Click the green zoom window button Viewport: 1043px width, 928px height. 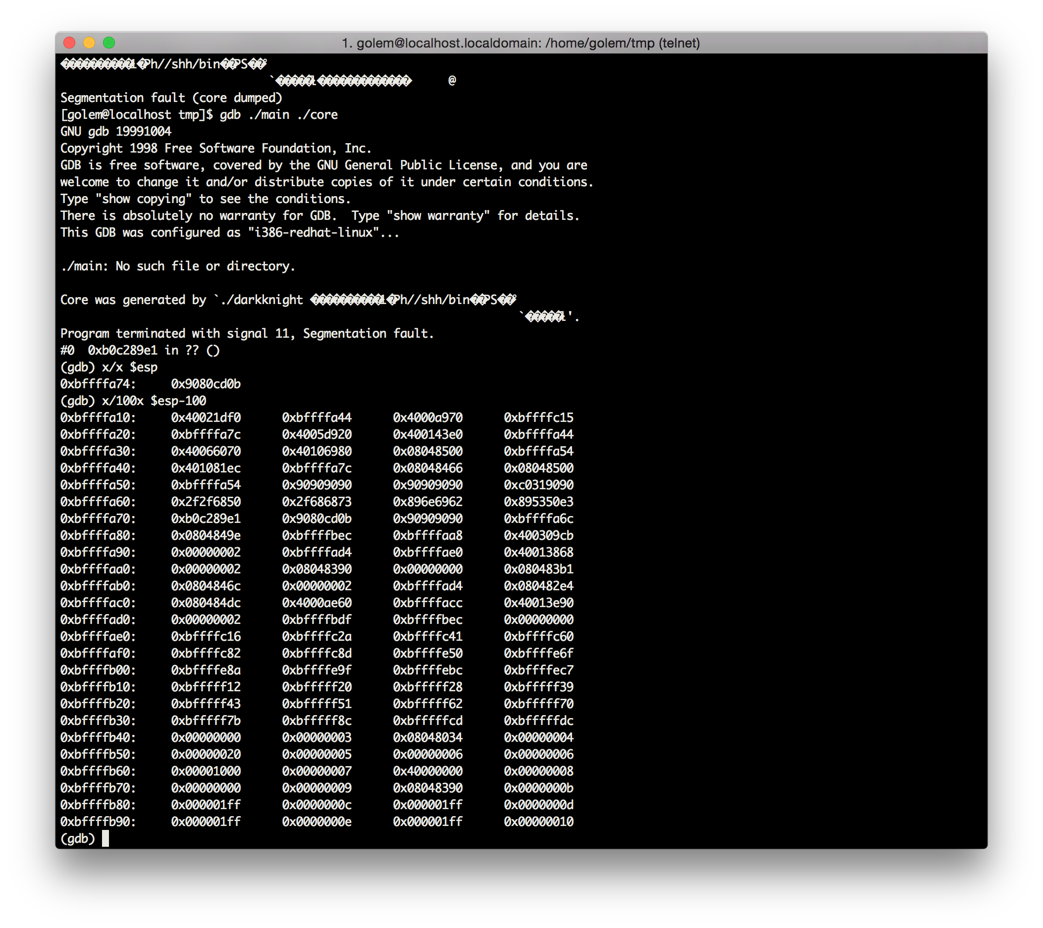109,43
